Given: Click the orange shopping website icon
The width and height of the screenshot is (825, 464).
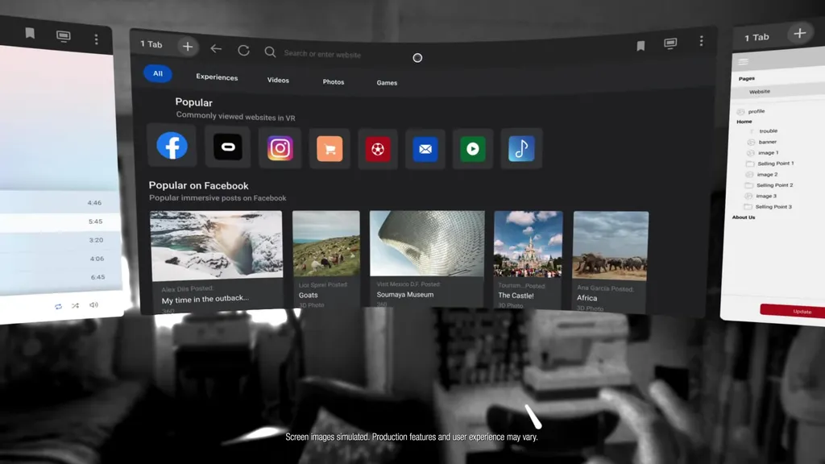Looking at the screenshot, I should pos(329,148).
